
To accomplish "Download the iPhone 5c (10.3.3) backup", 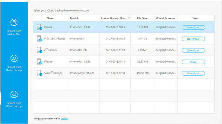I will coord(193,28).
